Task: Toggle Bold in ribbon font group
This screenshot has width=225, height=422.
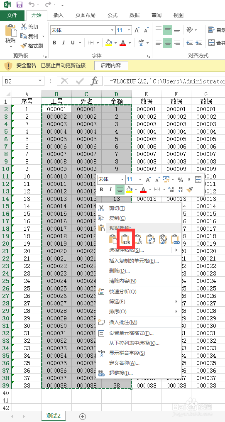Action: point(54,42)
